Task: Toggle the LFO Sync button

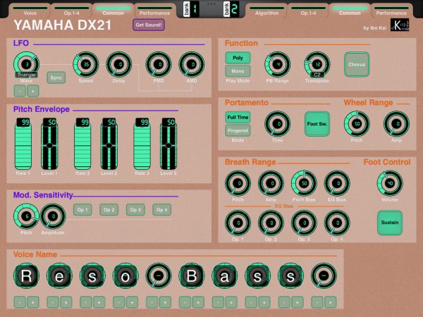Action: 56,77
